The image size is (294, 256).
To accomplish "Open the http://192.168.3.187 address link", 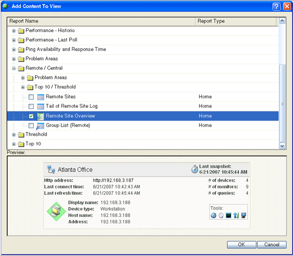I will (x=113, y=180).
